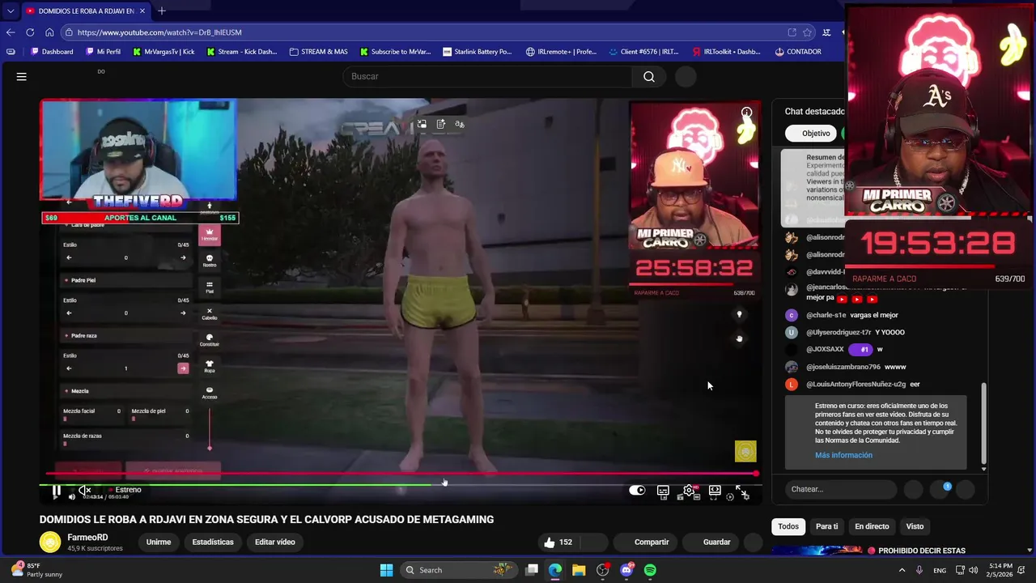Viewport: 1036px width, 583px height.
Task: Open the tab search dropdown arrow
Action: 11,11
